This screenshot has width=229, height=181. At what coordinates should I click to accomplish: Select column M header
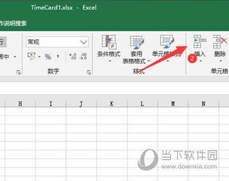(173, 104)
